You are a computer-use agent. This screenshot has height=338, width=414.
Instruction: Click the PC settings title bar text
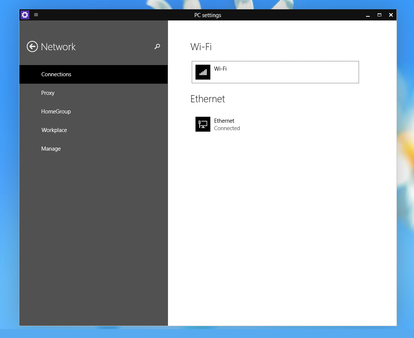208,15
